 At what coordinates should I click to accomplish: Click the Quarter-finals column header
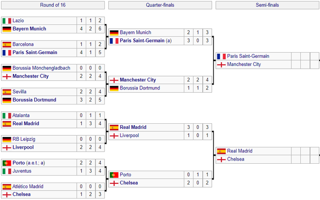[x=160, y=5]
